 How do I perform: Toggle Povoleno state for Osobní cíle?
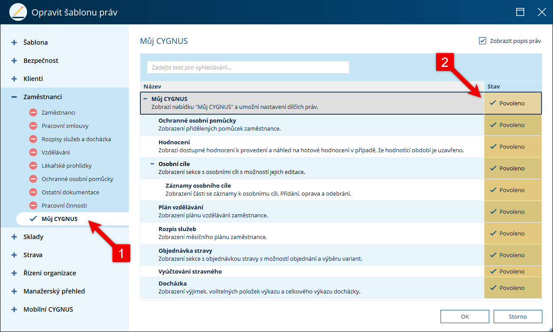[513, 168]
